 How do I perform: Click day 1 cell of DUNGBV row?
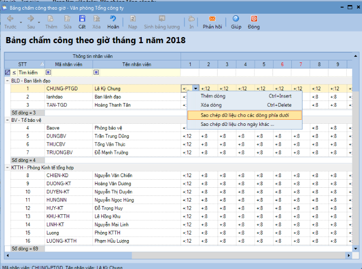click(190, 136)
